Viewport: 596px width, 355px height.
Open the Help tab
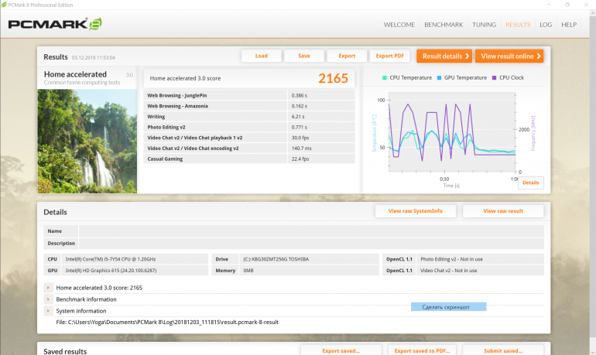[x=569, y=25]
